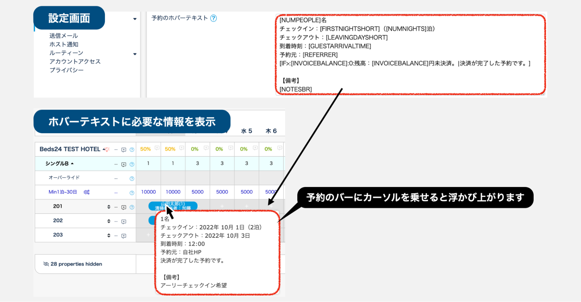The image size is (581, 302).
Task: Open the three-dots menu in シングルB row
Action: [116, 164]
